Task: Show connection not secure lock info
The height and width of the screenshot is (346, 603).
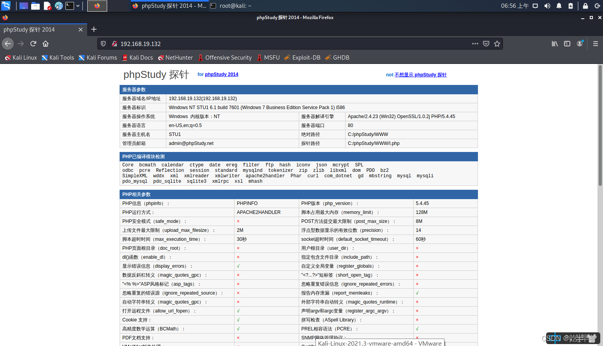Action: (x=115, y=44)
